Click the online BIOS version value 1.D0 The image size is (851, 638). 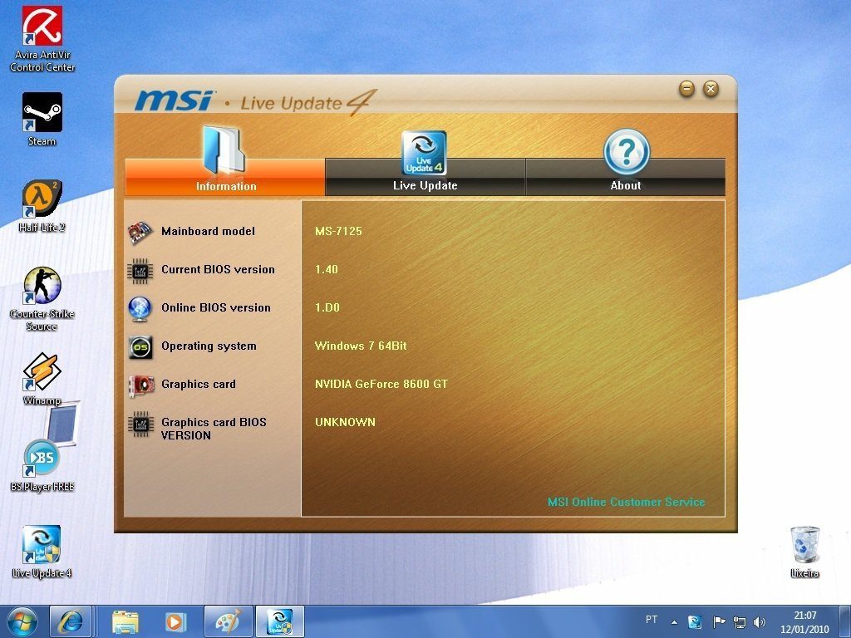click(x=327, y=307)
